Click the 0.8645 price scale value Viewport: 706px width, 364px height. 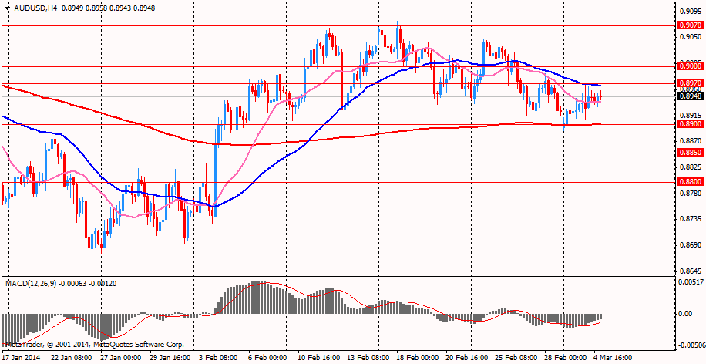[x=691, y=271]
